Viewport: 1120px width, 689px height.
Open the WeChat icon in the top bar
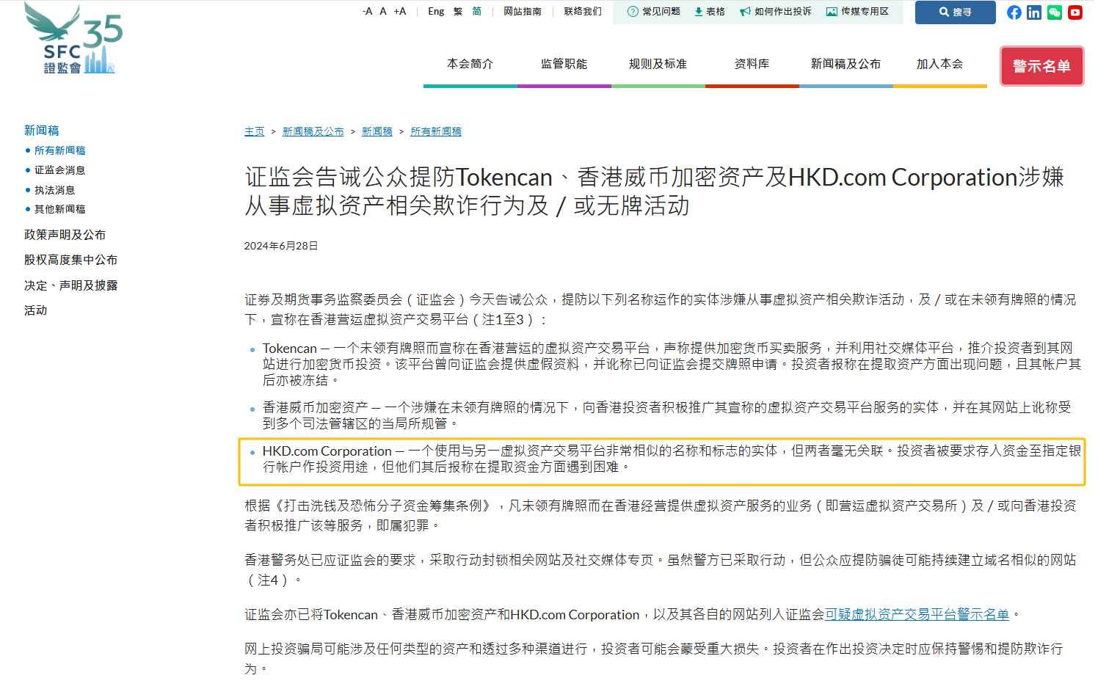(1055, 12)
